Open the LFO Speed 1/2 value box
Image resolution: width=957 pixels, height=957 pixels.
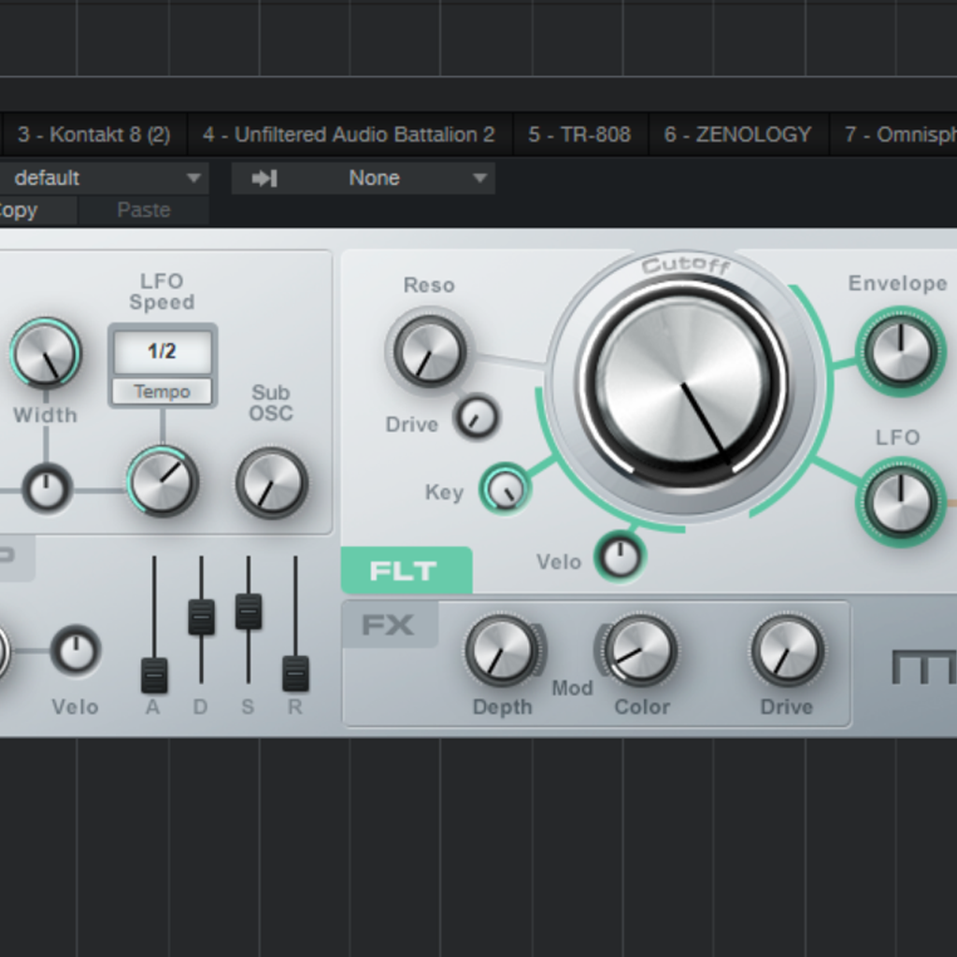[x=162, y=351]
